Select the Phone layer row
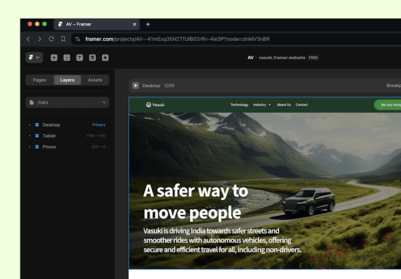The image size is (401, 279). (x=67, y=147)
